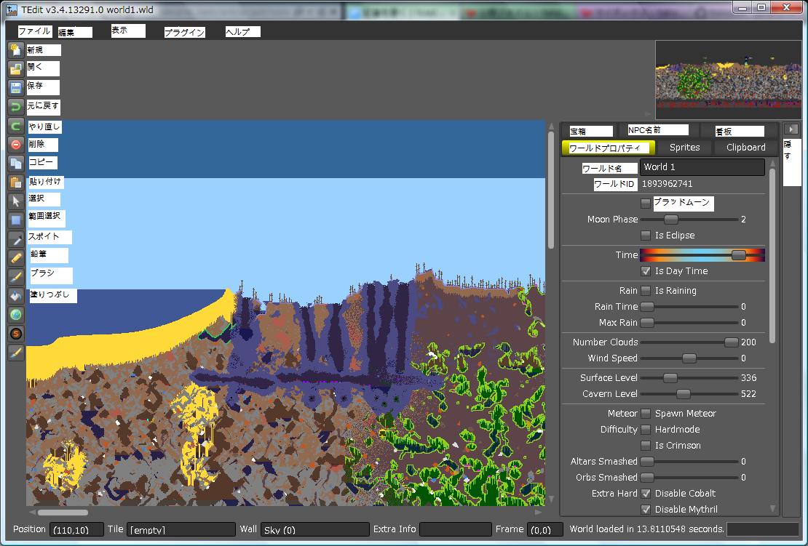Switch to the Sprites tab
Screen dimensions: 808x546
pos(684,148)
